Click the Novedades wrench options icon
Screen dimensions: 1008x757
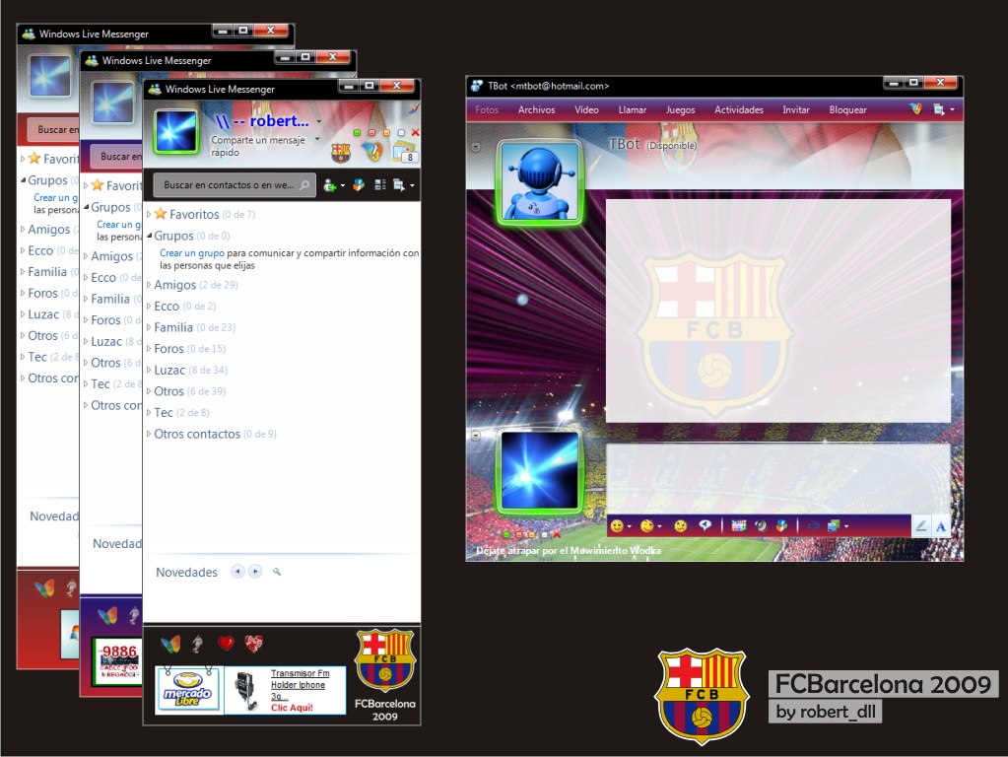pos(277,572)
